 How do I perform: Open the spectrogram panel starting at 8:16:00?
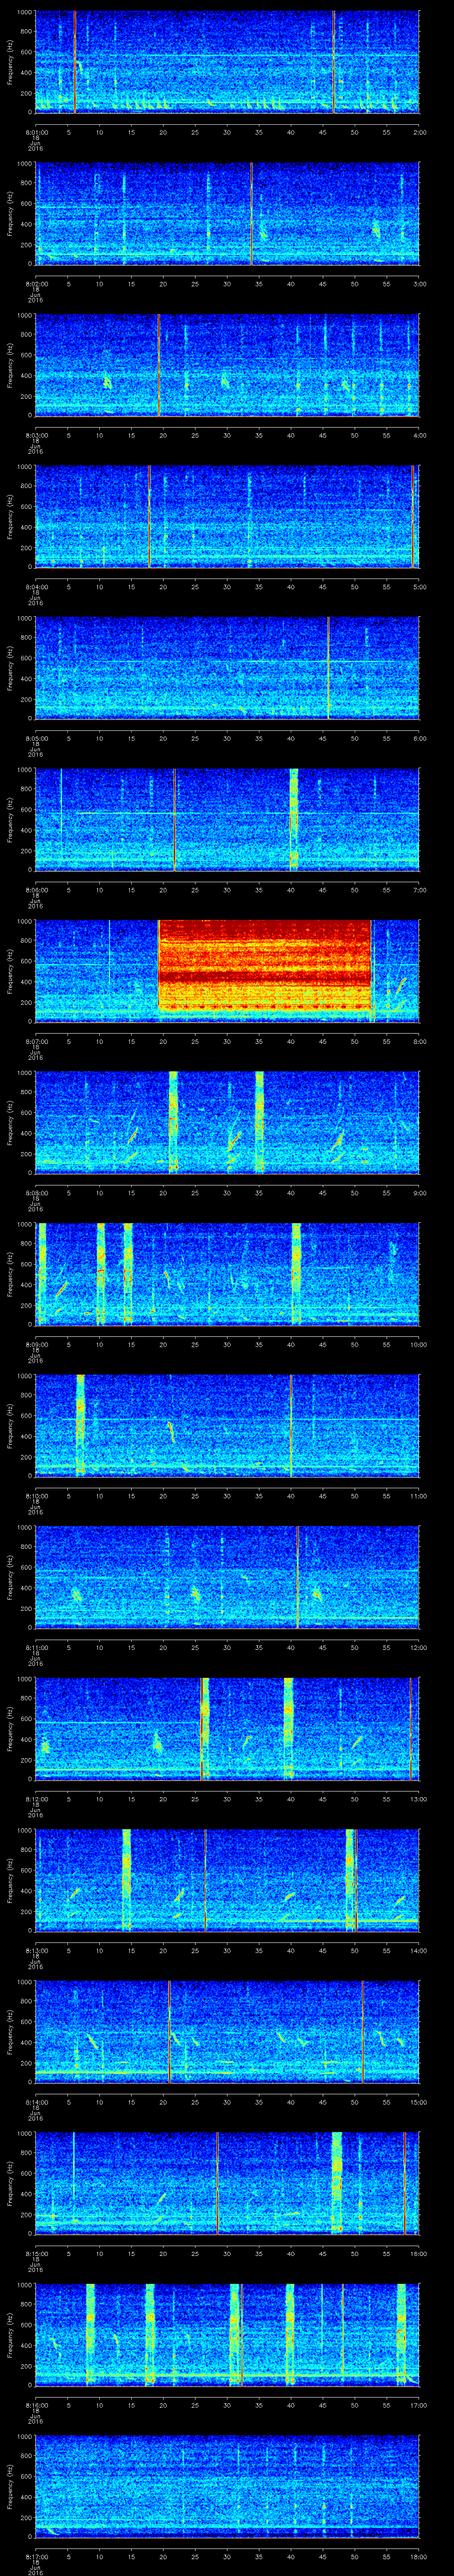(x=227, y=2334)
